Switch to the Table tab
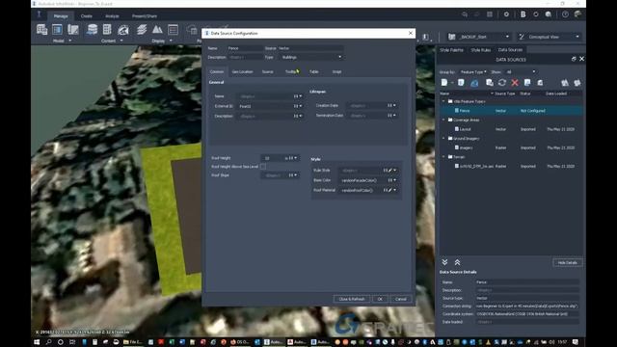 coord(313,72)
